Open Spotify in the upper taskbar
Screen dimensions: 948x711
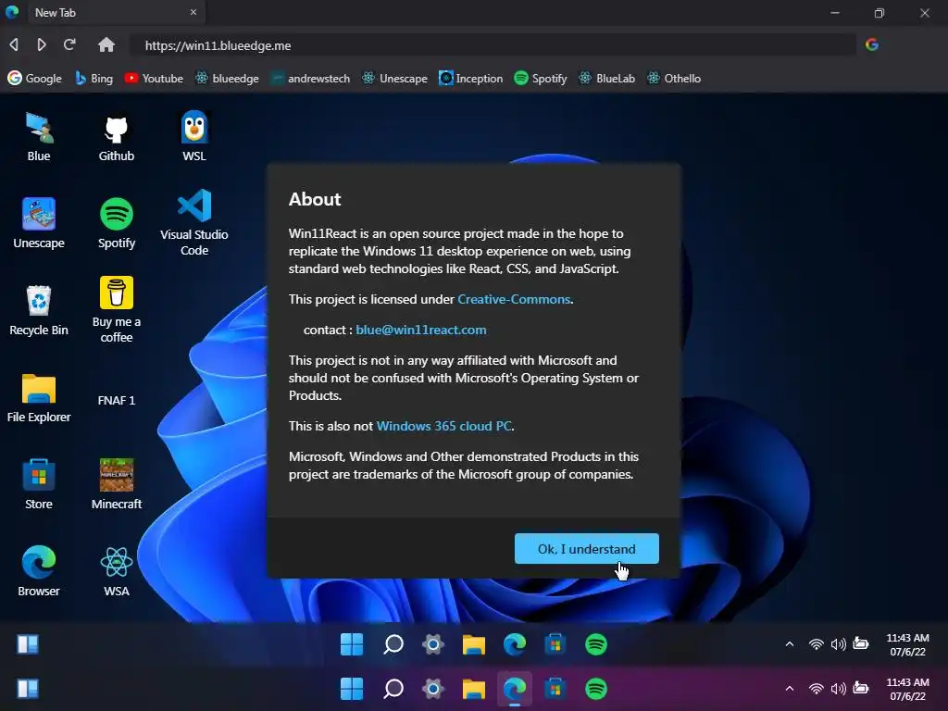[596, 644]
